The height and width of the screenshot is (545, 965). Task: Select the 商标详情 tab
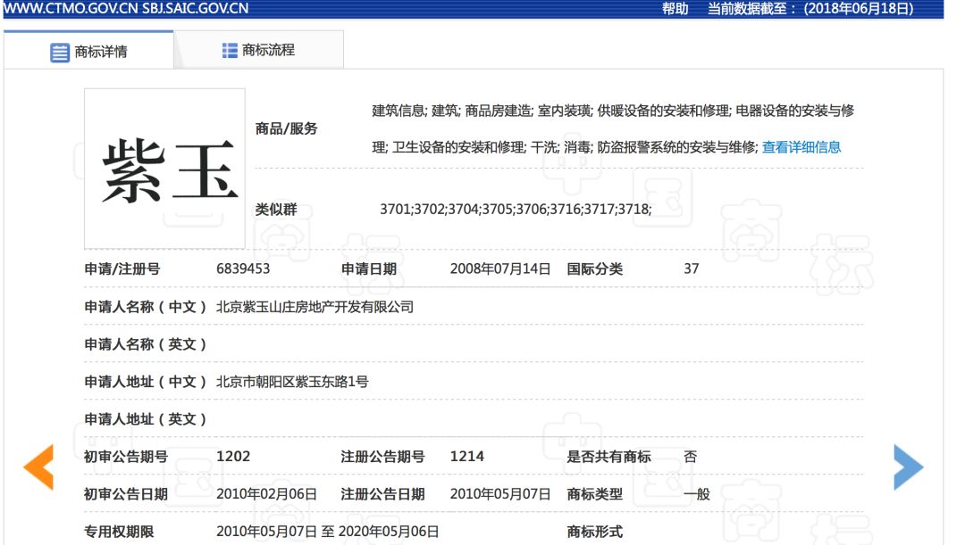click(103, 51)
